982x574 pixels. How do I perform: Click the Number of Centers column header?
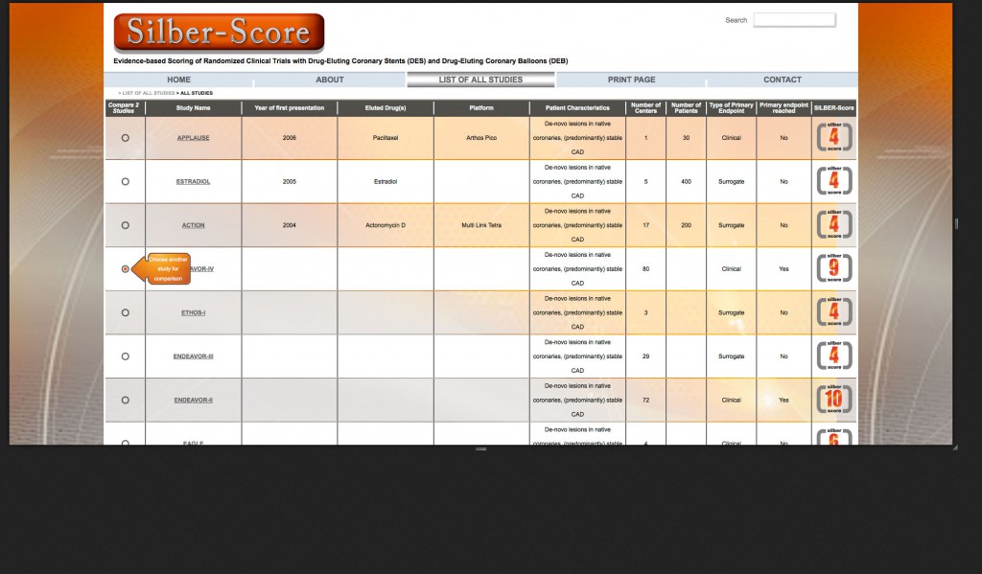tap(645, 107)
